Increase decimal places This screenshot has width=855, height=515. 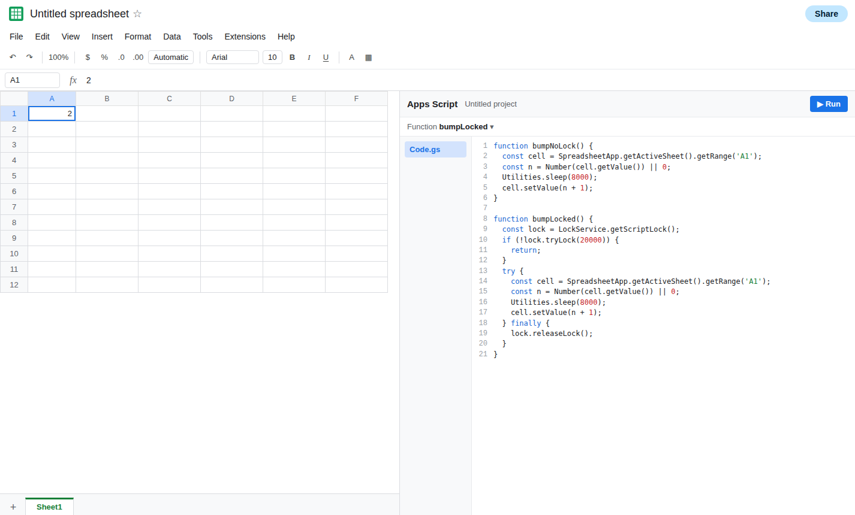pos(138,57)
